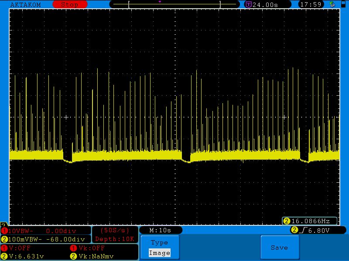Click the red channel 1 badge beside Vk:OFF
The width and height of the screenshot is (349, 261).
click(x=73, y=248)
